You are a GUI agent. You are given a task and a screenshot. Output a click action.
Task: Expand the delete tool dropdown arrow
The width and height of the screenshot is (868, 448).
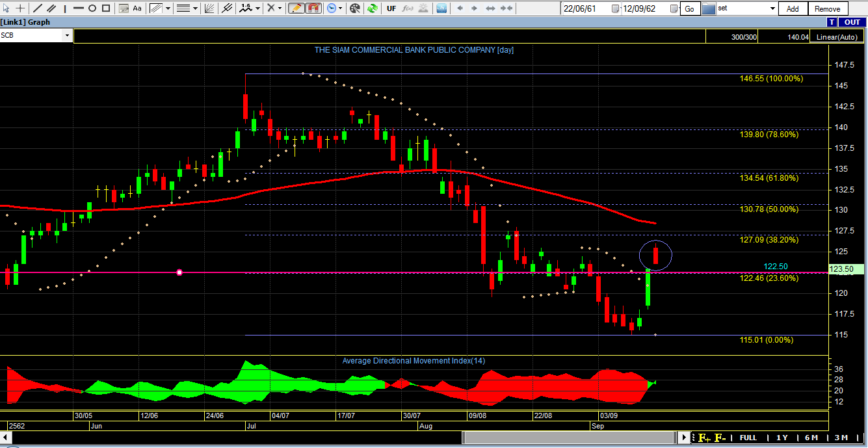pyautogui.click(x=281, y=8)
